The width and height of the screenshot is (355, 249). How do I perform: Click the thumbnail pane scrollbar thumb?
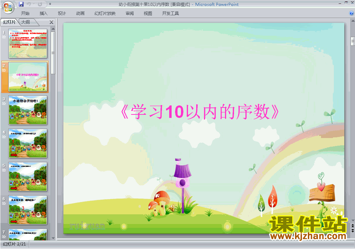point(53,53)
